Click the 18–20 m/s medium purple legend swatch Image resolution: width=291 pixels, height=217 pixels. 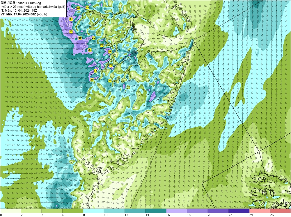coord(198,211)
